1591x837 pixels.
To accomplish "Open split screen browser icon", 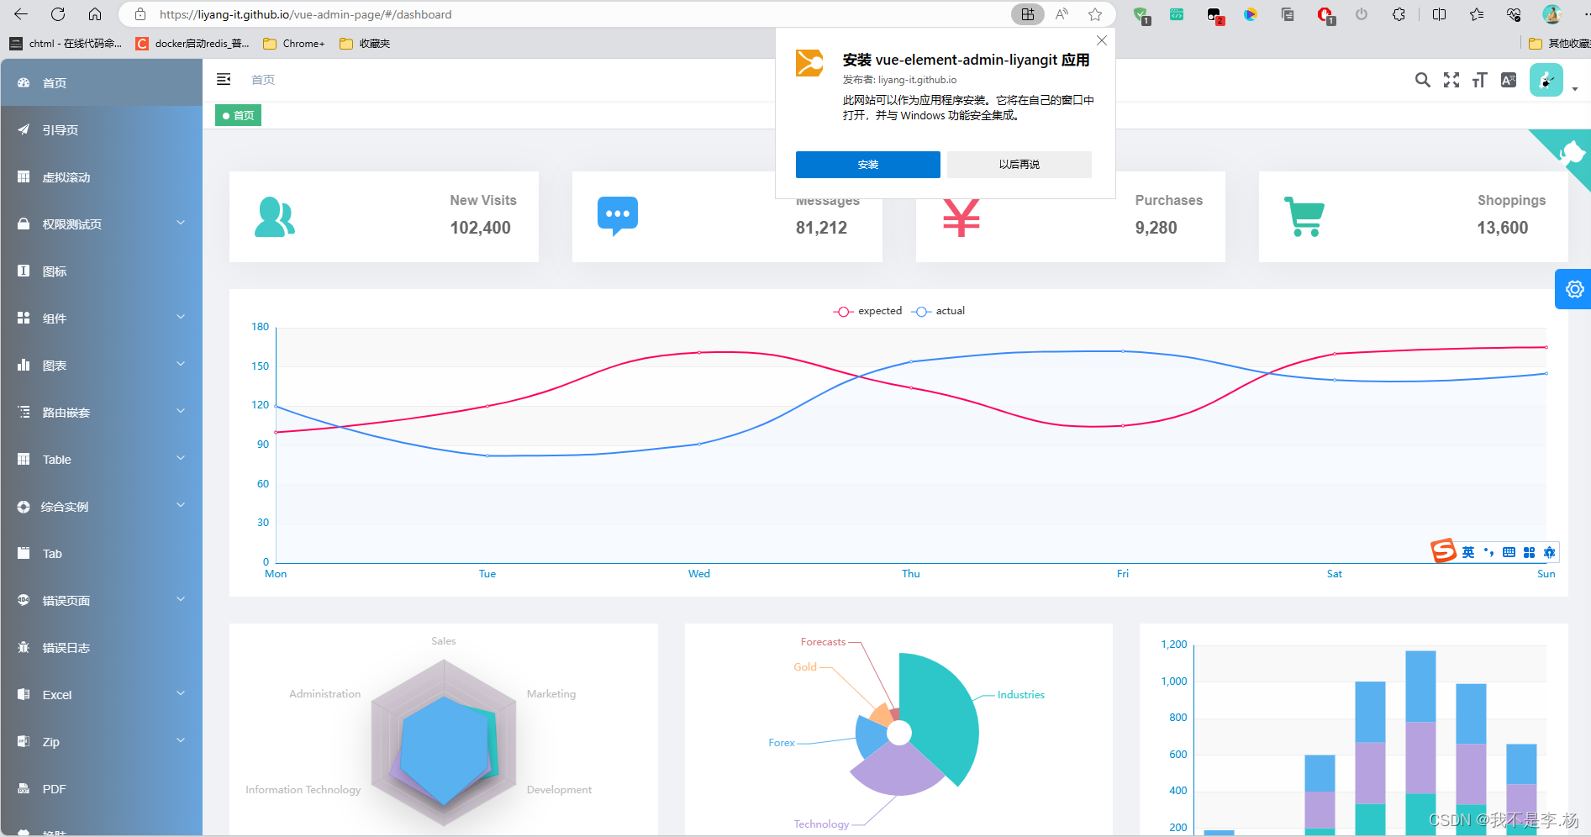I will (x=1439, y=14).
